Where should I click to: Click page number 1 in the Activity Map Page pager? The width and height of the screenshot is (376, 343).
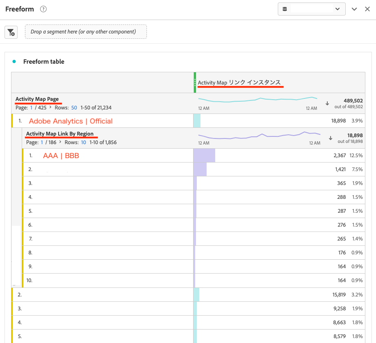[31, 108]
